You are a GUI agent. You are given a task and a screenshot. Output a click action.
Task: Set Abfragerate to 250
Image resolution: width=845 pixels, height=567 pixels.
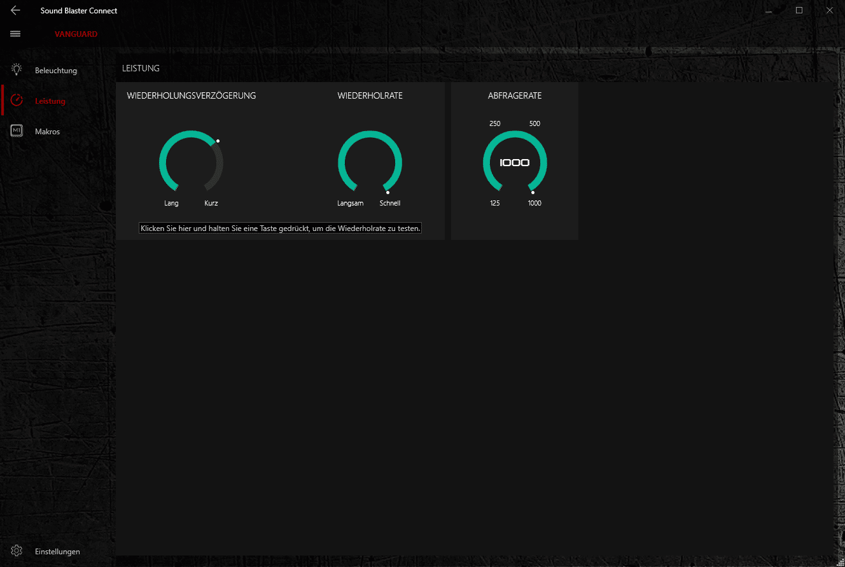pos(494,124)
